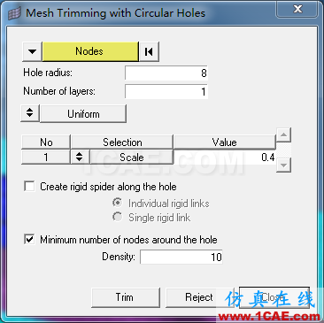The image size is (324, 323).
Task: Open the entity type dropdown arrow beside Nodes
Action: point(32,51)
